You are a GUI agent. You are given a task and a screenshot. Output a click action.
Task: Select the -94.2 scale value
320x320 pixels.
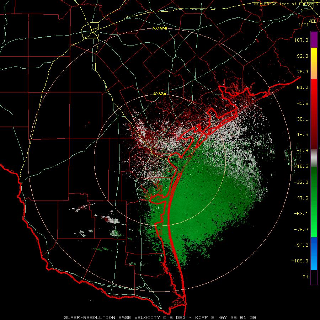coord(301,245)
